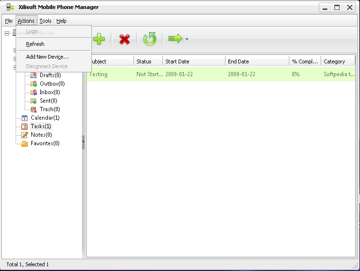Click the Outbox folder icon
The height and width of the screenshot is (271, 360).
[x=34, y=84]
